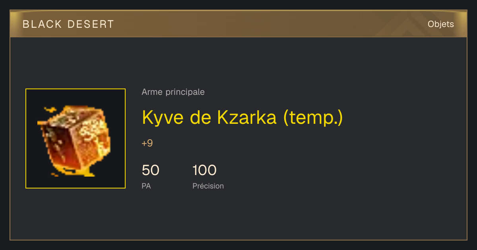The image size is (477, 250).
Task: Click the Précision value 100
Action: 204,170
